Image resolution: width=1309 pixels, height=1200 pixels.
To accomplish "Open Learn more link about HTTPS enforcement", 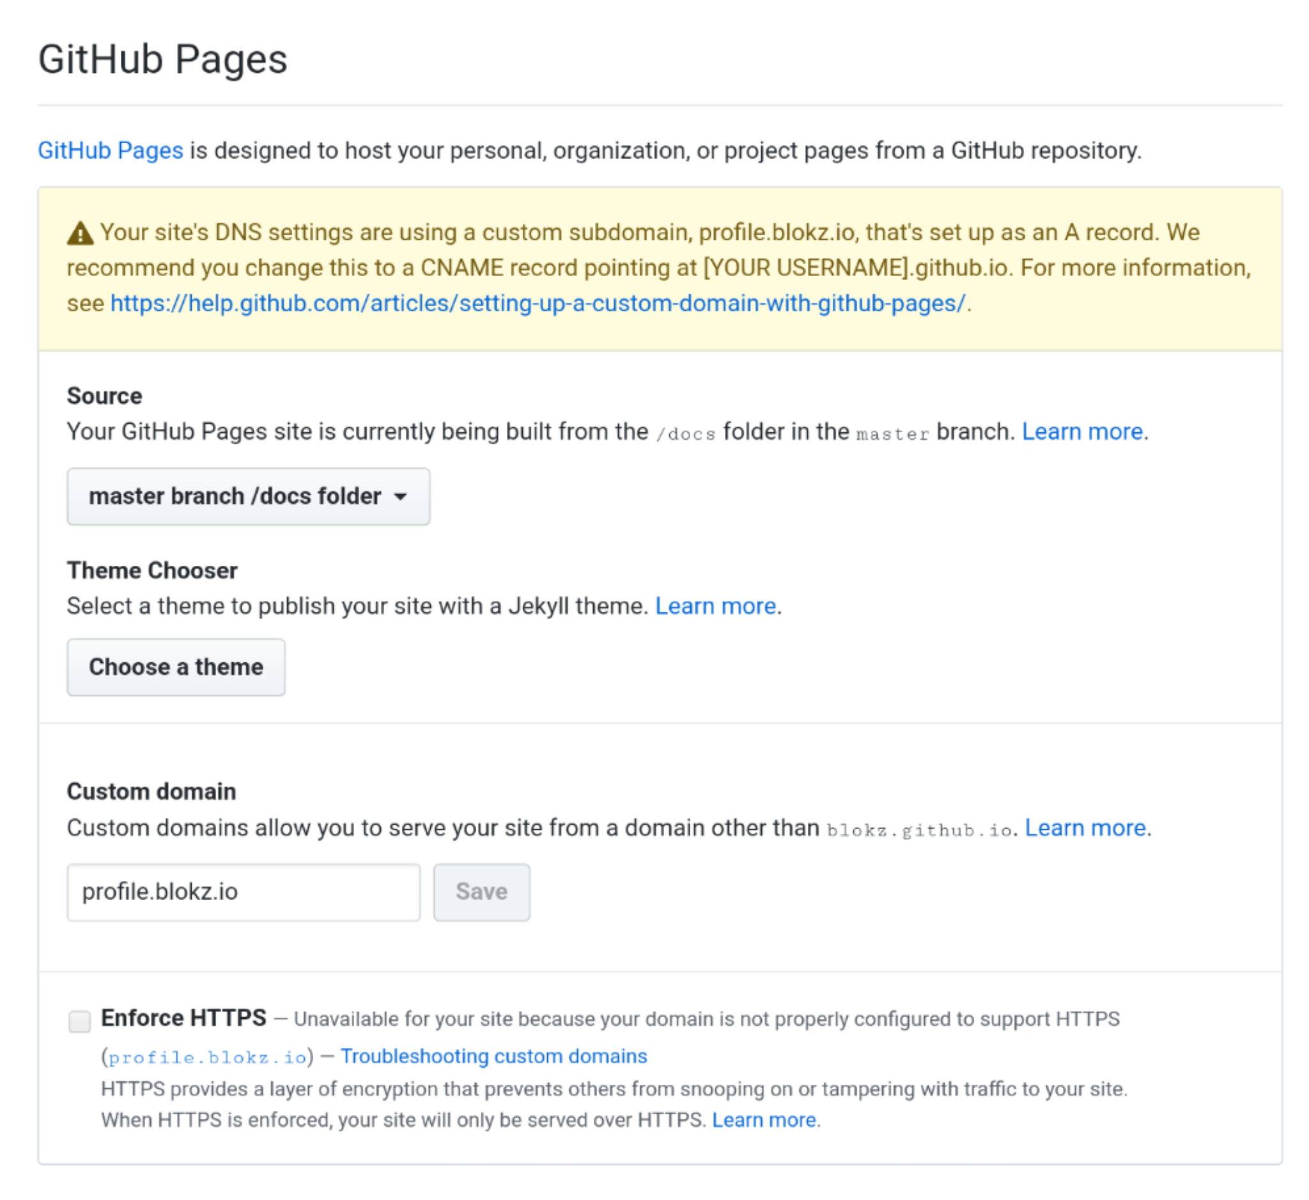I will coord(764,1121).
